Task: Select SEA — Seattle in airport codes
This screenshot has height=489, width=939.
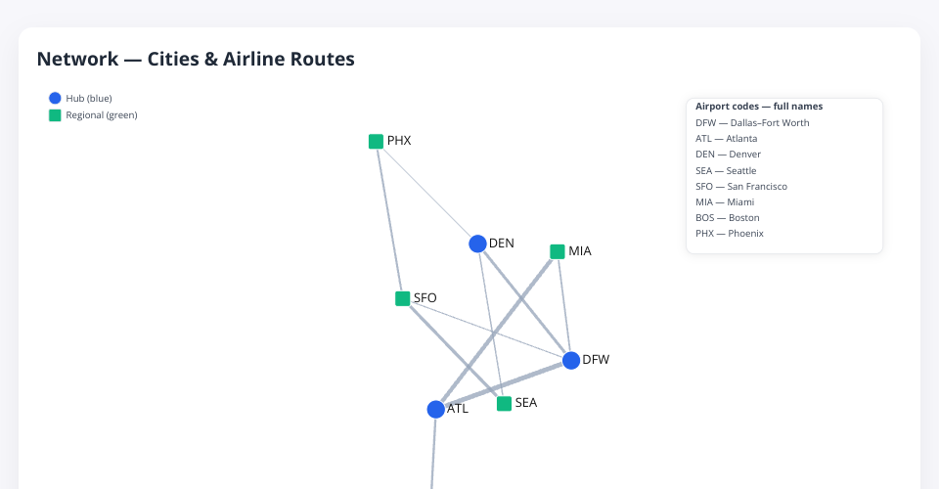Action: (x=726, y=170)
